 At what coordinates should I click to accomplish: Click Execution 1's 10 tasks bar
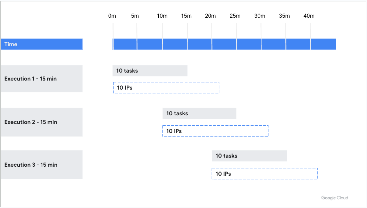point(150,71)
